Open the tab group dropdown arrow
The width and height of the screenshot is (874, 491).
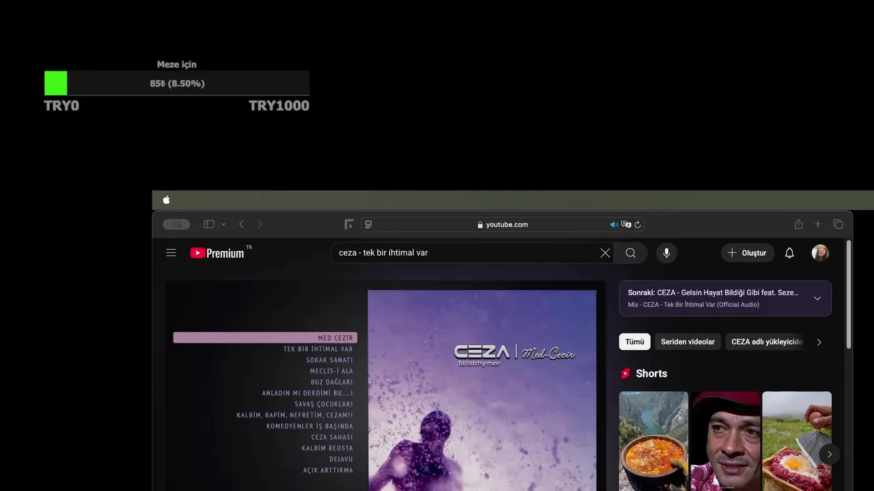point(223,224)
